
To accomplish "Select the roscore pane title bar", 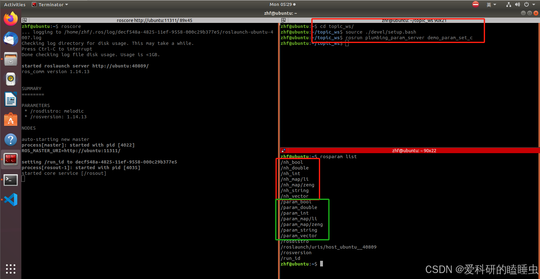I will click(150, 20).
